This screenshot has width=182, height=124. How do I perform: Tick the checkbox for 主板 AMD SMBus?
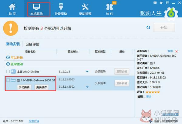coord(8,71)
